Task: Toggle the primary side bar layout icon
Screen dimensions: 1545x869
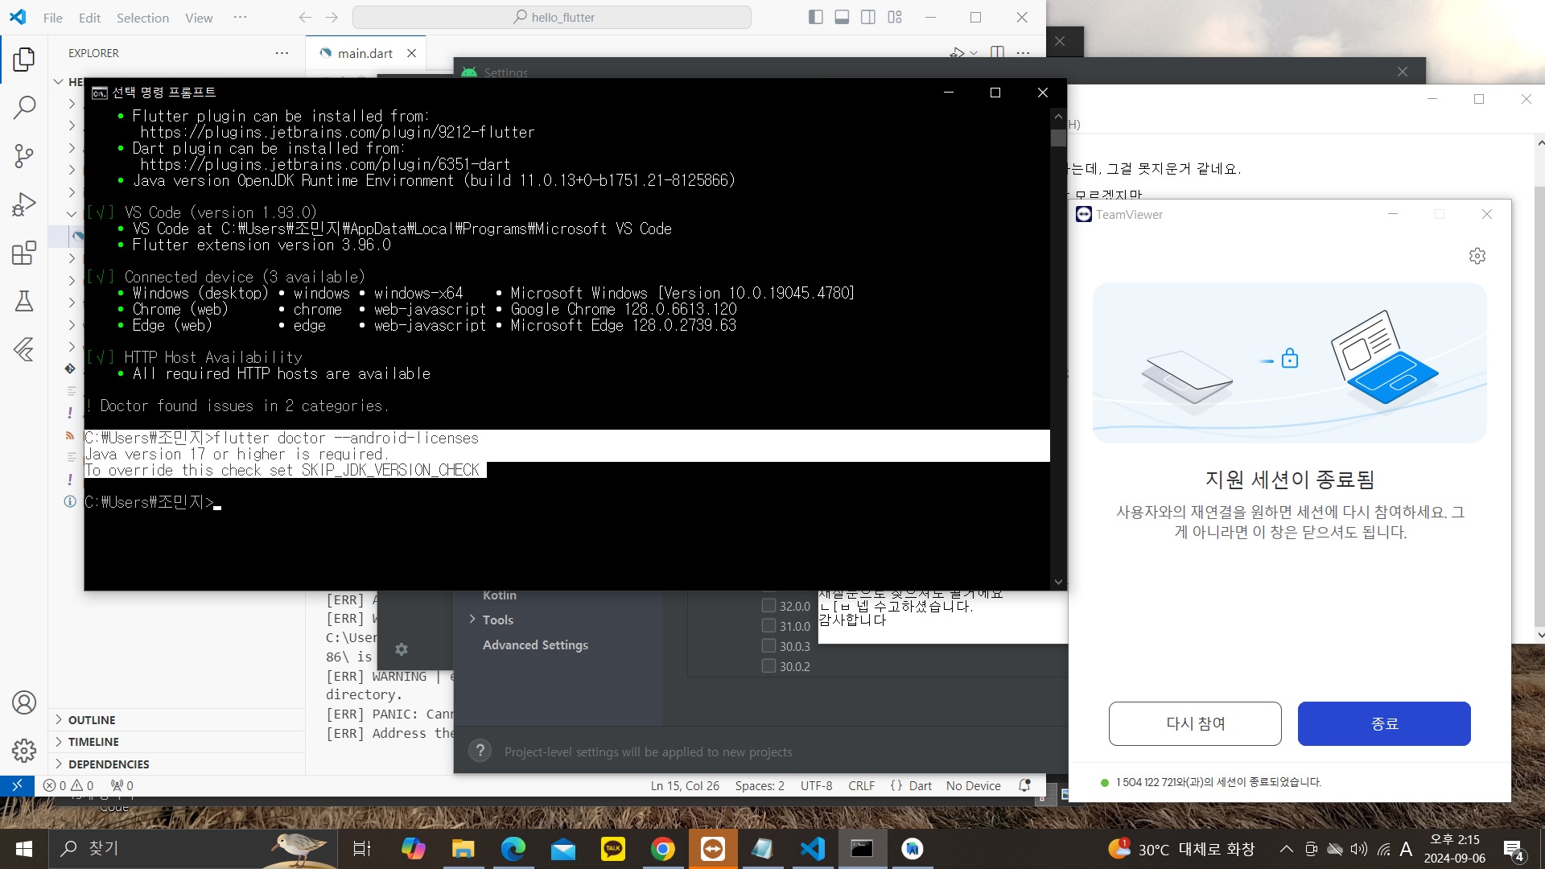Action: 815,17
